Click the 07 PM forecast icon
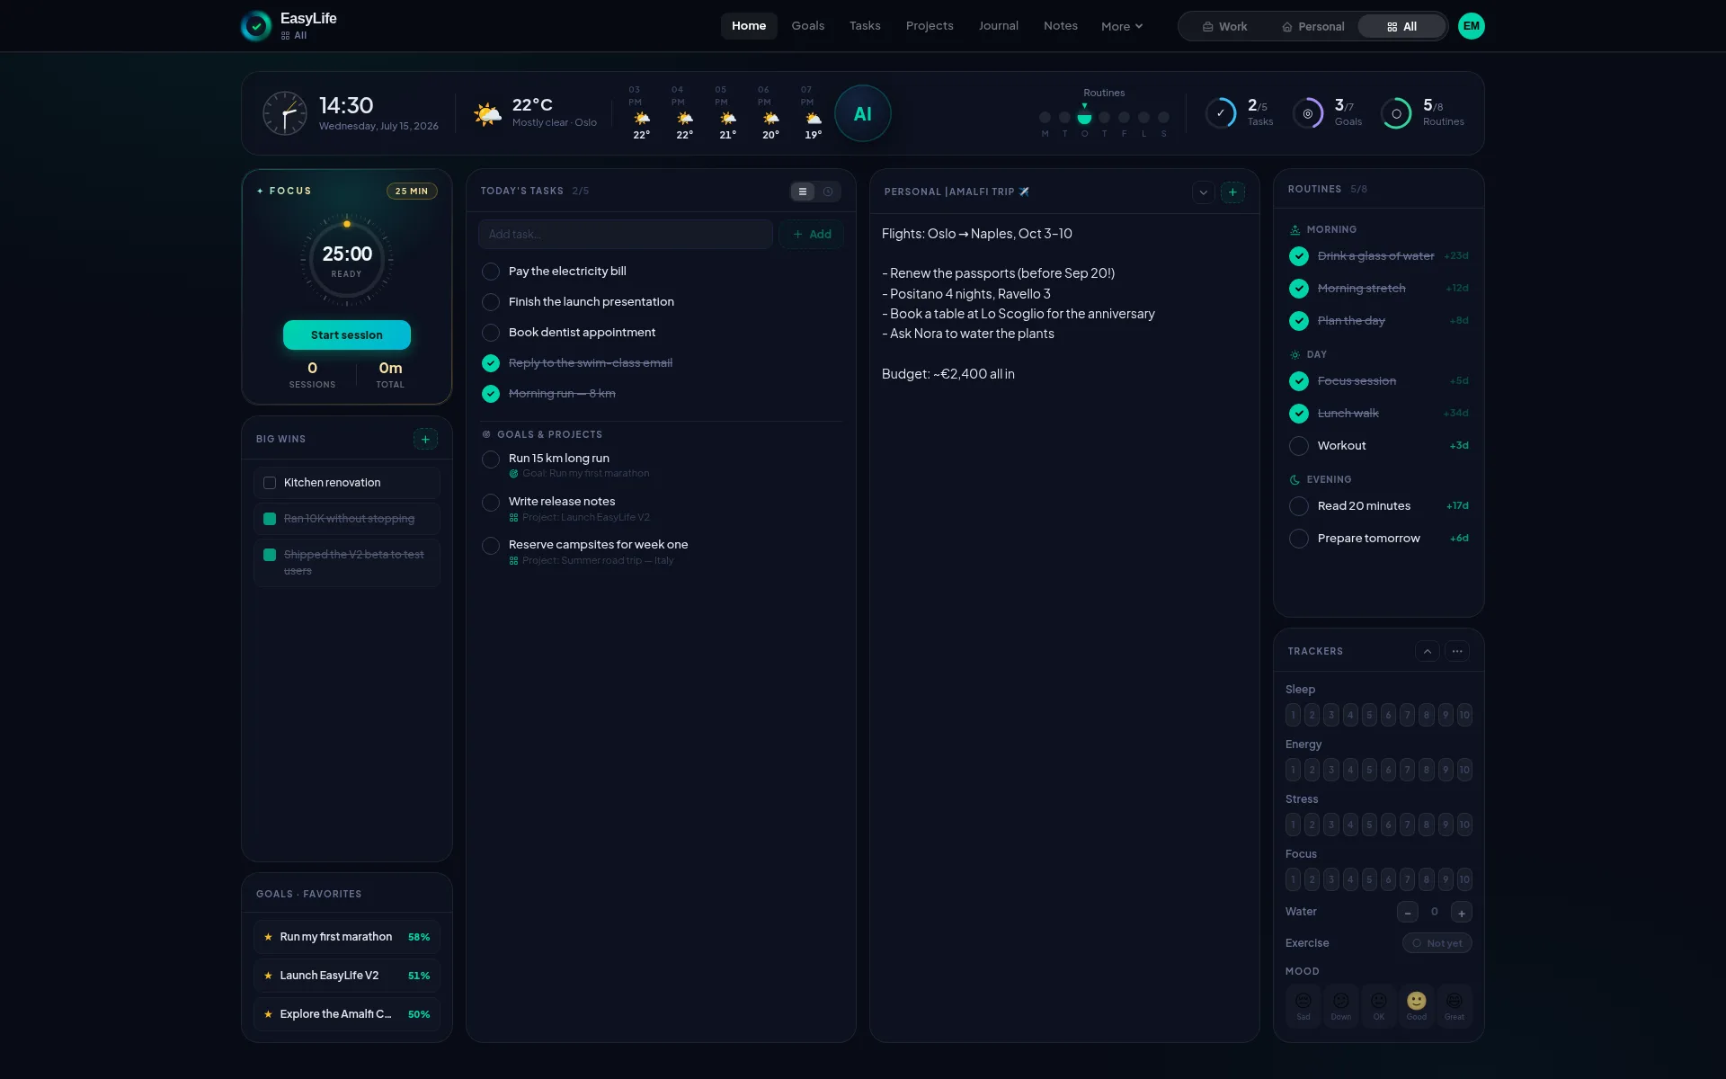 tap(814, 118)
